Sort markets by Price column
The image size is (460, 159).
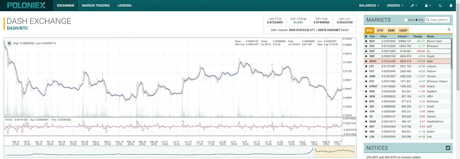[x=383, y=36]
